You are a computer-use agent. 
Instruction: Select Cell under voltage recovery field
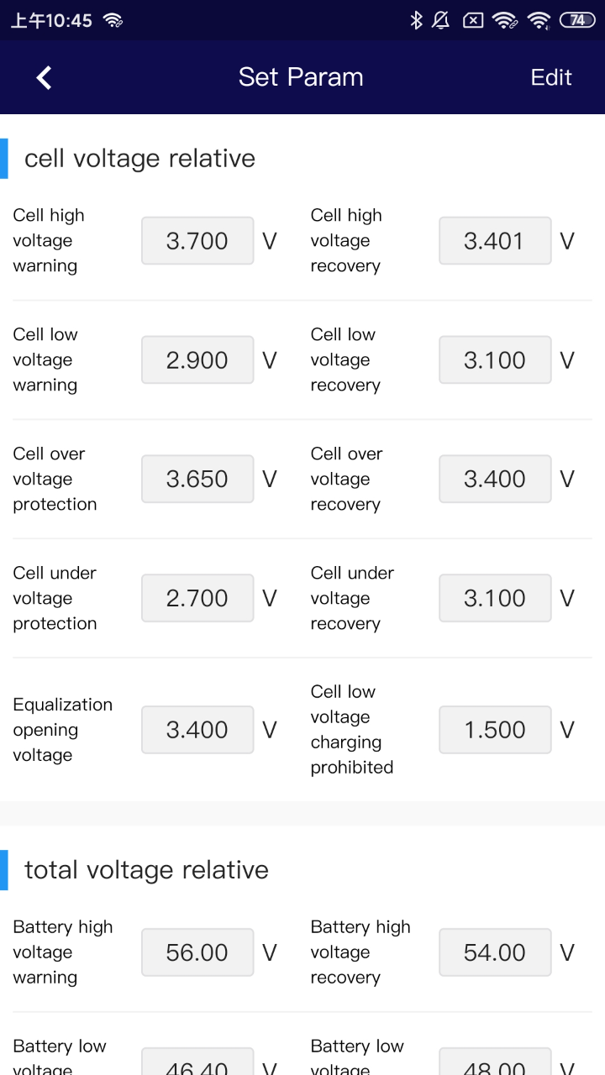pyautogui.click(x=495, y=599)
